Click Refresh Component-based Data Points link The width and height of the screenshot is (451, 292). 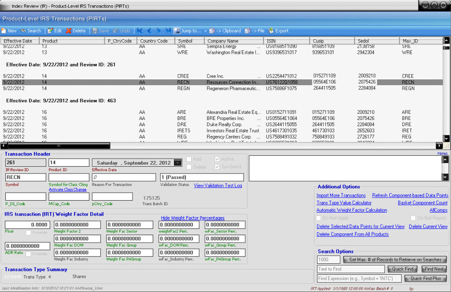pos(410,195)
